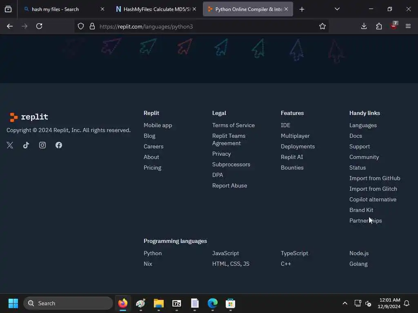Open the Copilot alternative link
This screenshot has width=418, height=313.
pyautogui.click(x=373, y=199)
